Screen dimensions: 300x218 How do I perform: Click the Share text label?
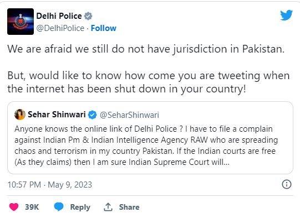click(129, 207)
